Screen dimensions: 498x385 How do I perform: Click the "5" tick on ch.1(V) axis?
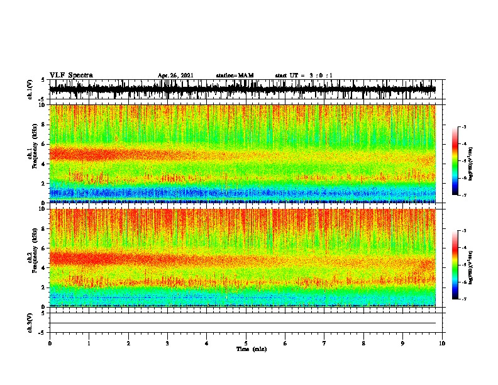pyautogui.click(x=43, y=80)
